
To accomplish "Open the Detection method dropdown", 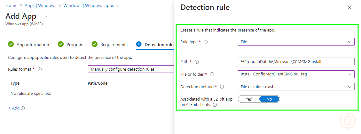I will 296,87.
